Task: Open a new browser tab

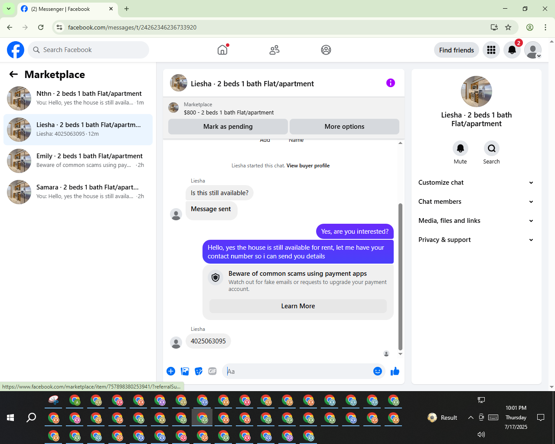Action: click(127, 9)
